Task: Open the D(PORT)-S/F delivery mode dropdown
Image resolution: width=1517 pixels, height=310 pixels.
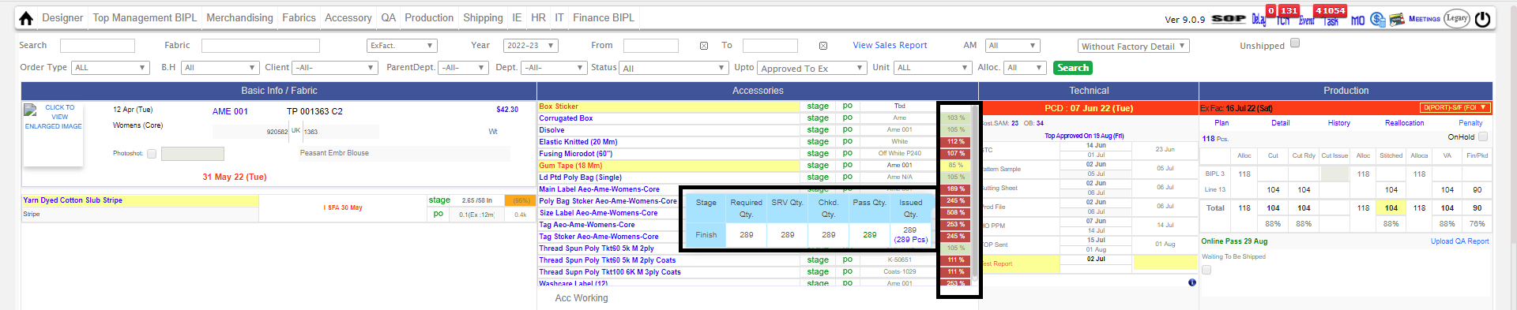Action: (x=1455, y=108)
